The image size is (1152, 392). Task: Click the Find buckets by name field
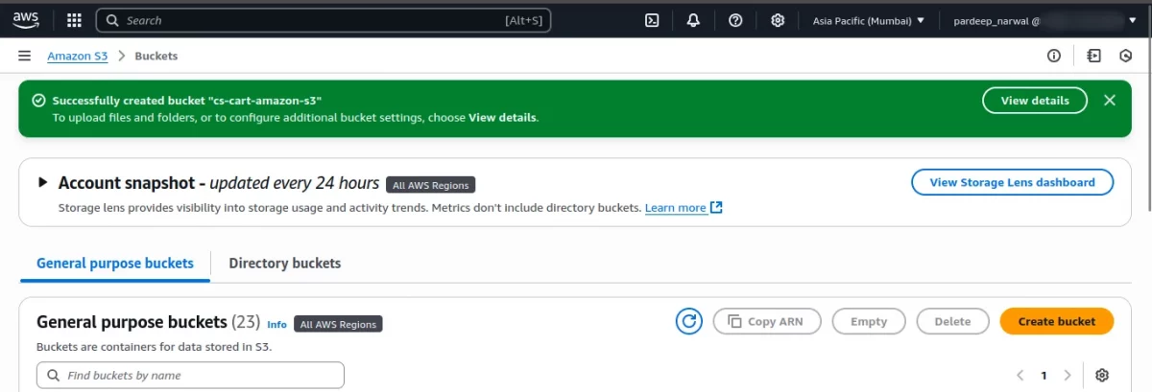190,375
